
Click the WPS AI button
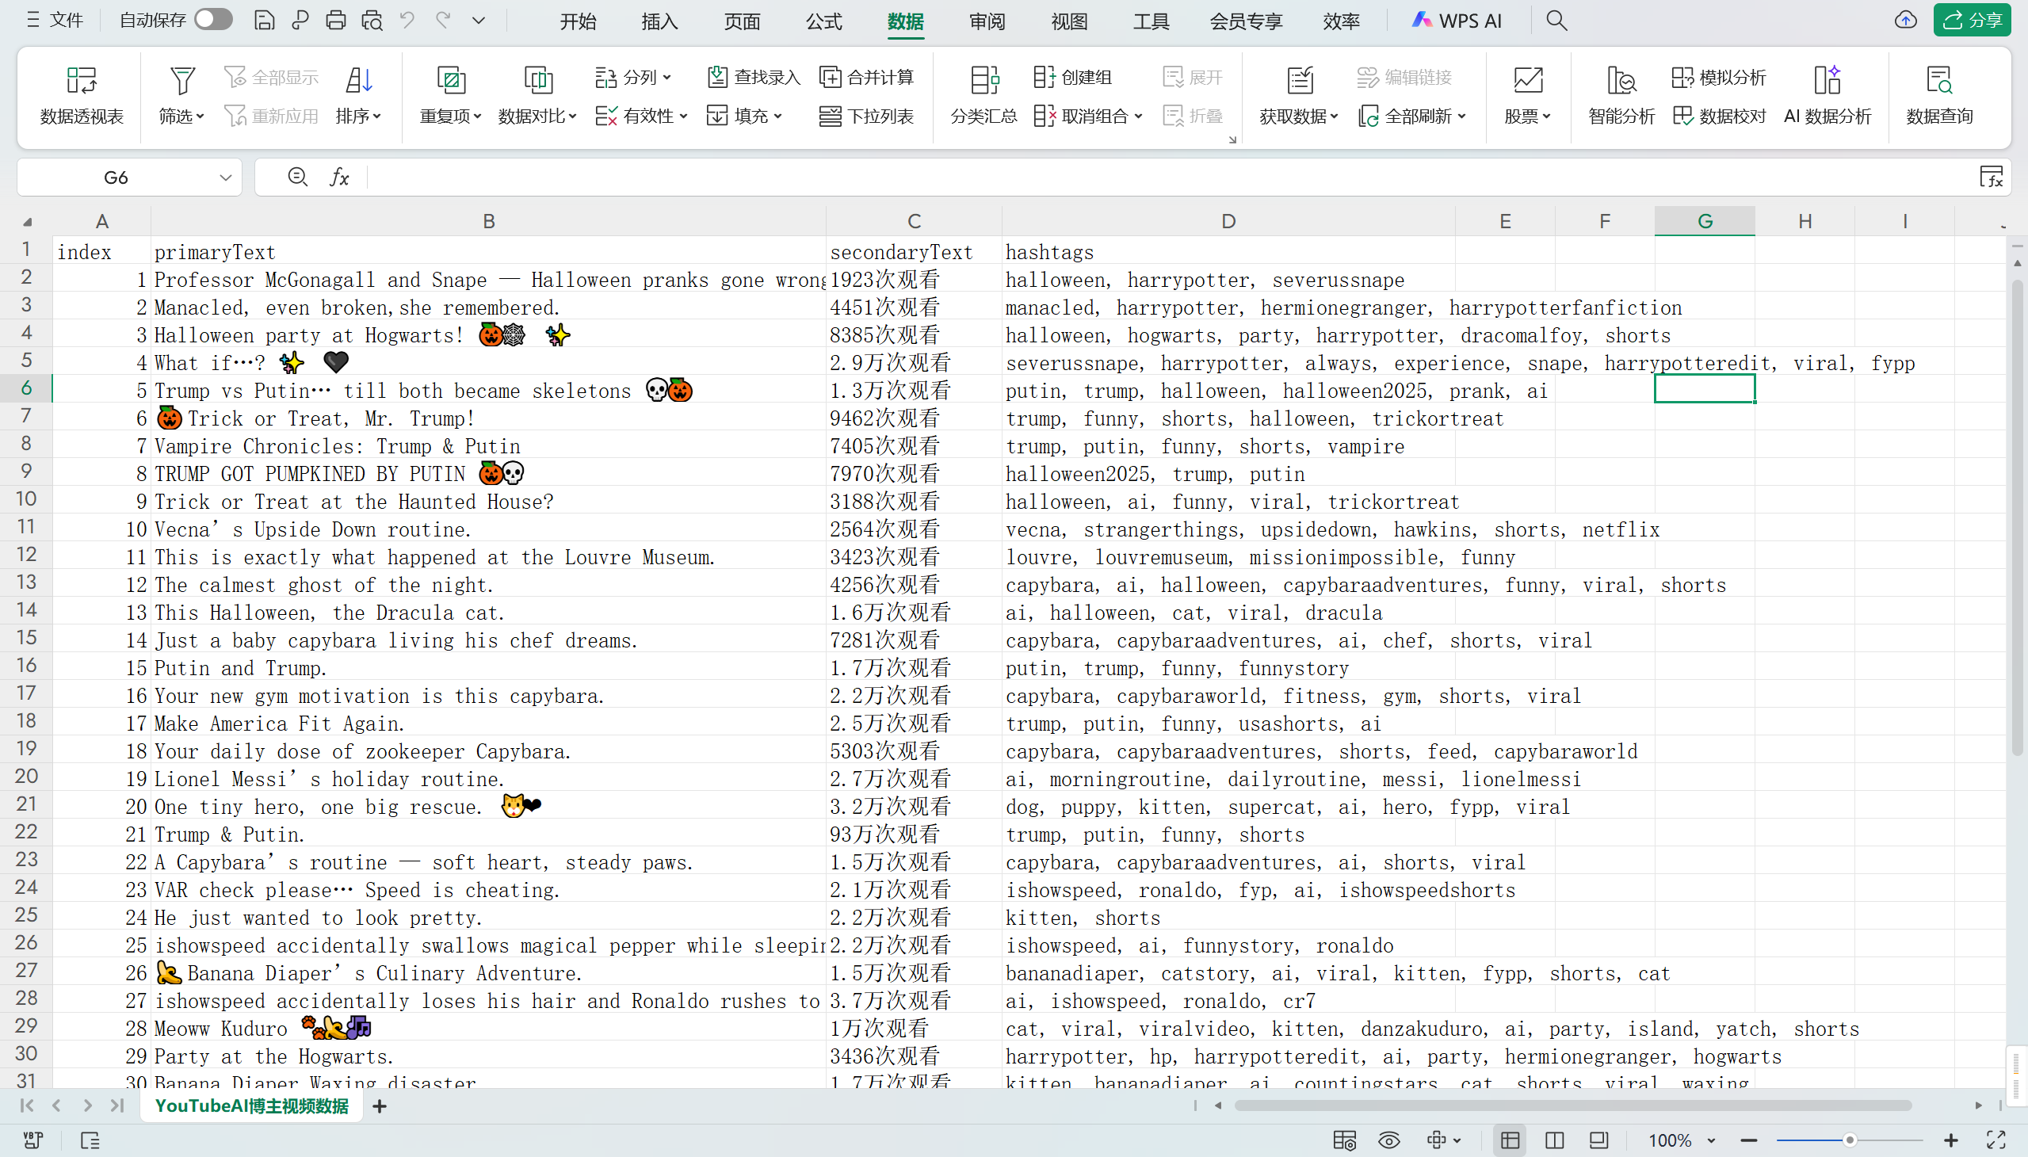(1456, 21)
